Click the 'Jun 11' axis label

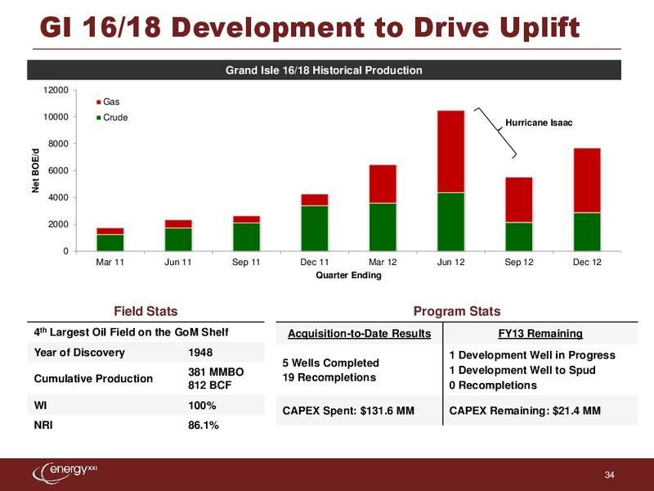(x=178, y=262)
